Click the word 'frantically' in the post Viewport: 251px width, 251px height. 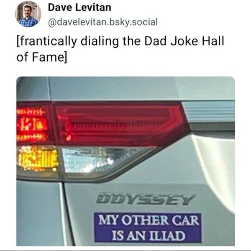pos(48,41)
